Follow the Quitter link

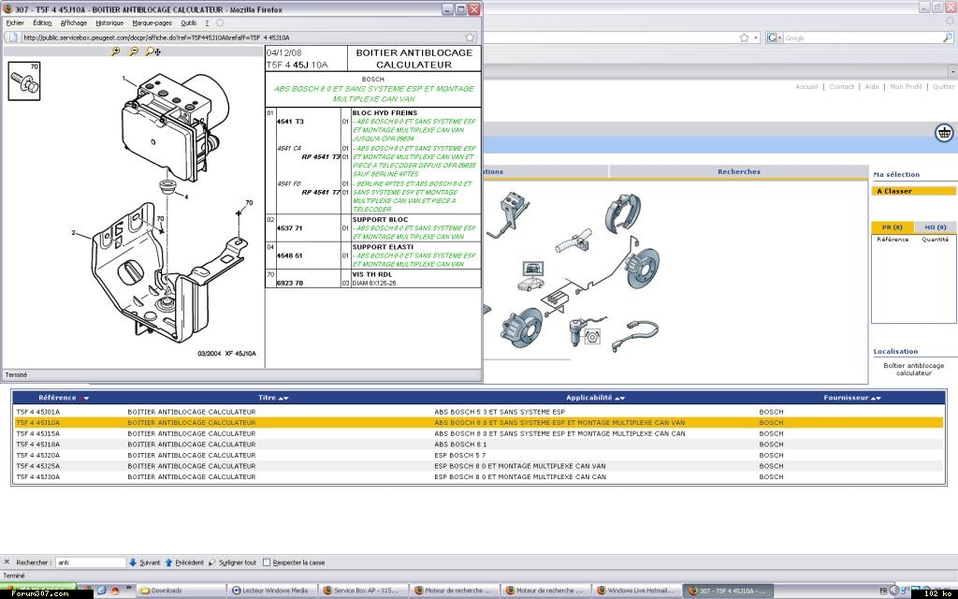point(943,87)
